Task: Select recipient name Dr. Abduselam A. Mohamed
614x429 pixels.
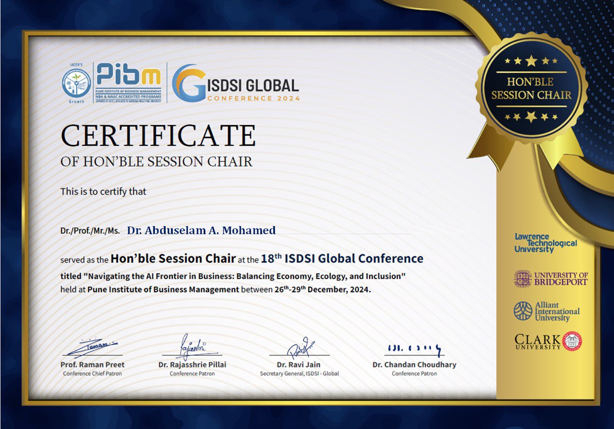Action: click(201, 230)
